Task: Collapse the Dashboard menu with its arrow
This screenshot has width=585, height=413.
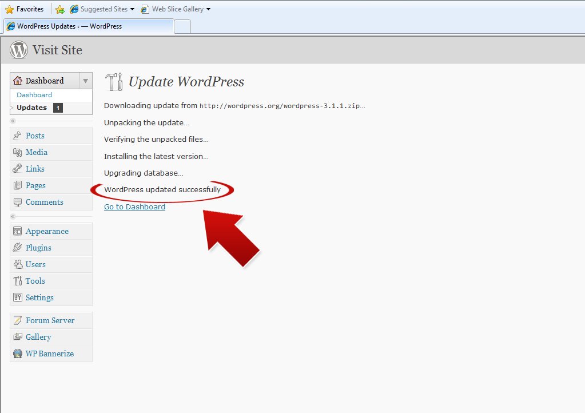Action: (85, 81)
